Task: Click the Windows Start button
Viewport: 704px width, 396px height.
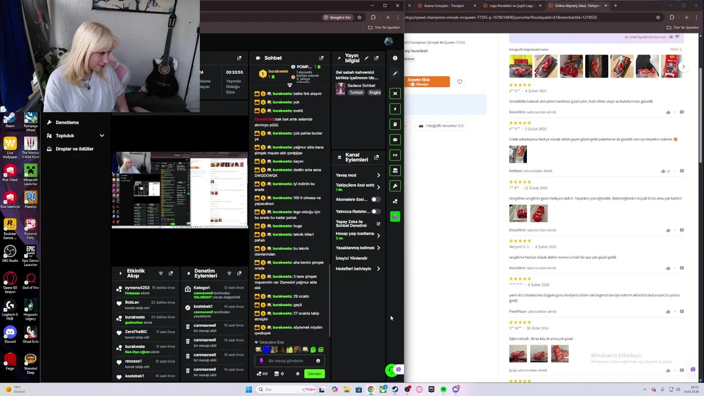Action: pos(249,389)
